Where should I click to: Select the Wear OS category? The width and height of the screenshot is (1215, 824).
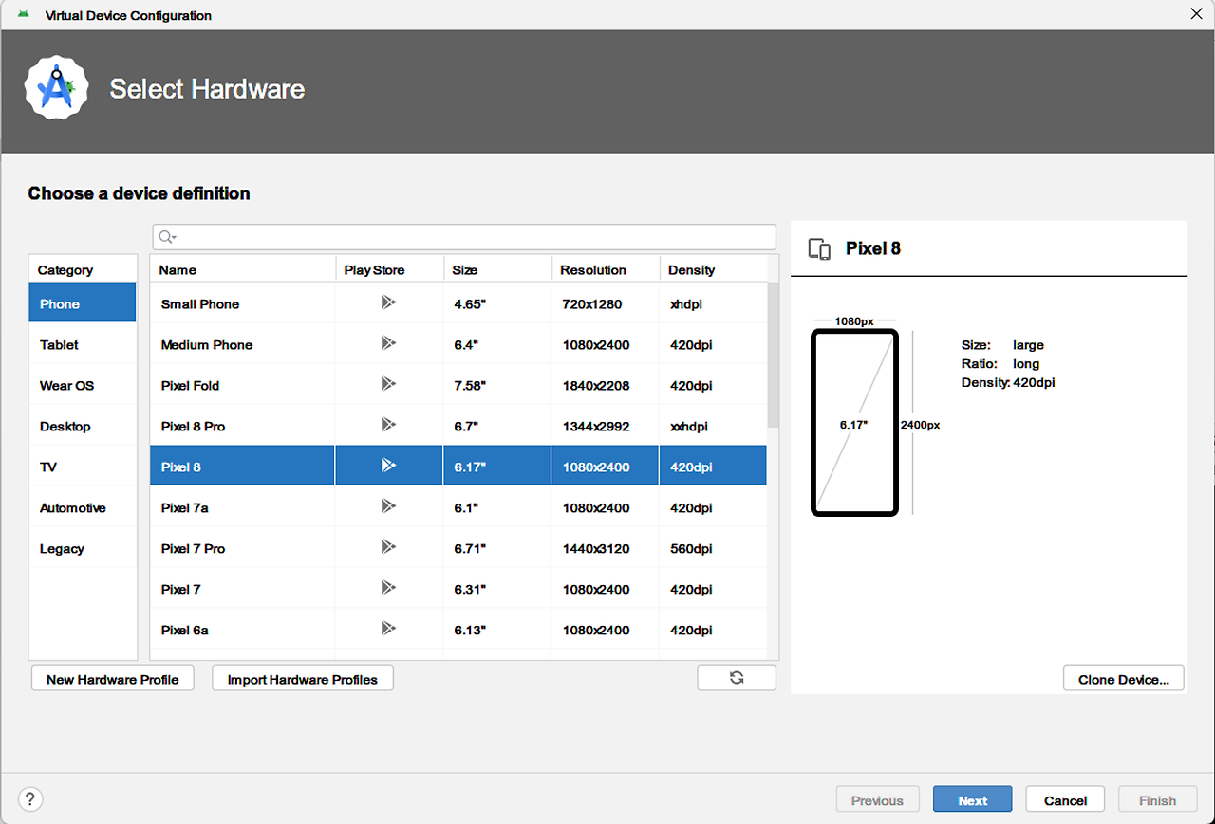[x=83, y=385]
